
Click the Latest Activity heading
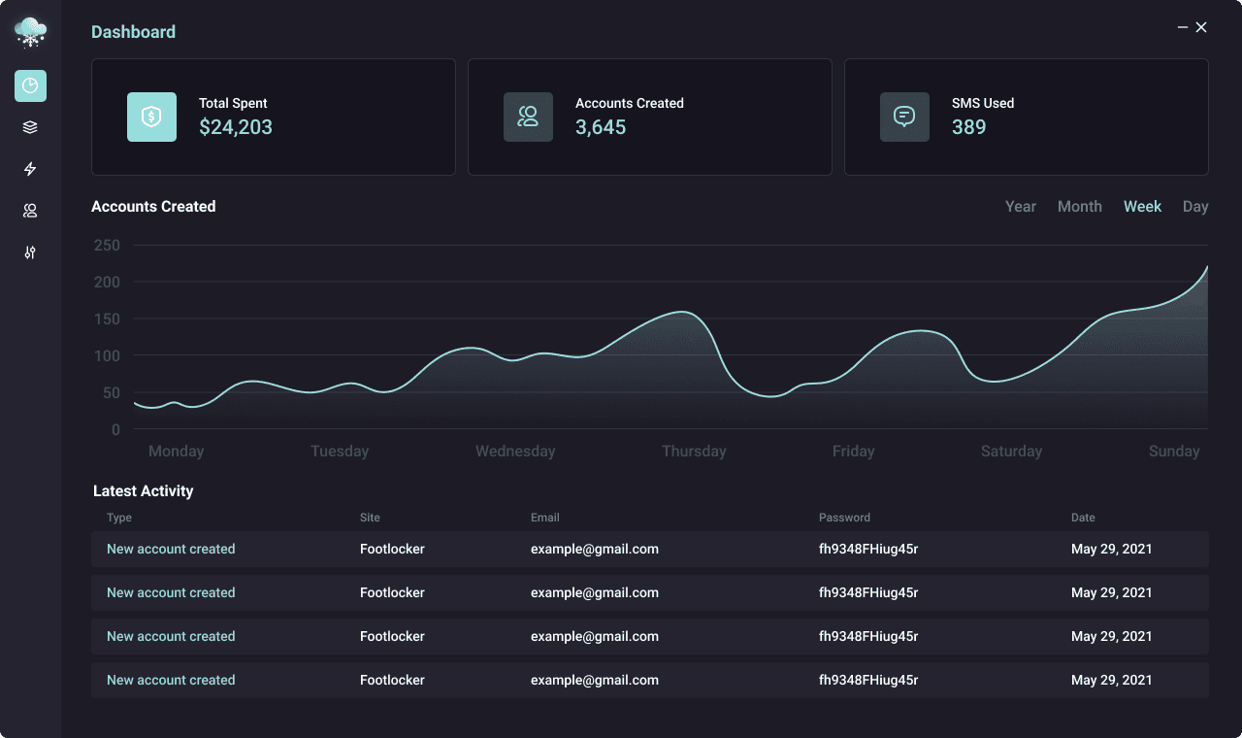click(x=144, y=491)
